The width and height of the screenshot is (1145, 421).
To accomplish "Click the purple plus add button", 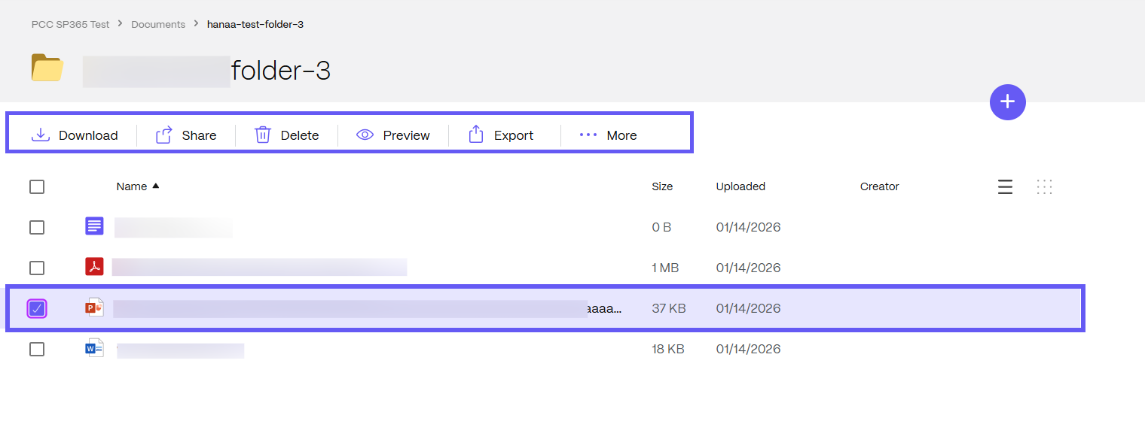I will tap(1007, 101).
